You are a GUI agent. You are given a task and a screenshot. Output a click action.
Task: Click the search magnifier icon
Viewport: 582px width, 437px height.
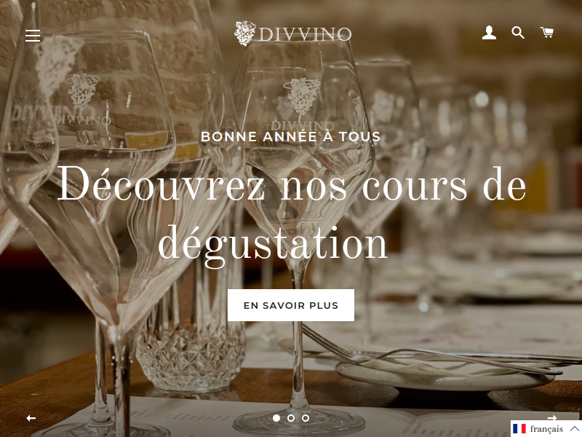click(518, 33)
